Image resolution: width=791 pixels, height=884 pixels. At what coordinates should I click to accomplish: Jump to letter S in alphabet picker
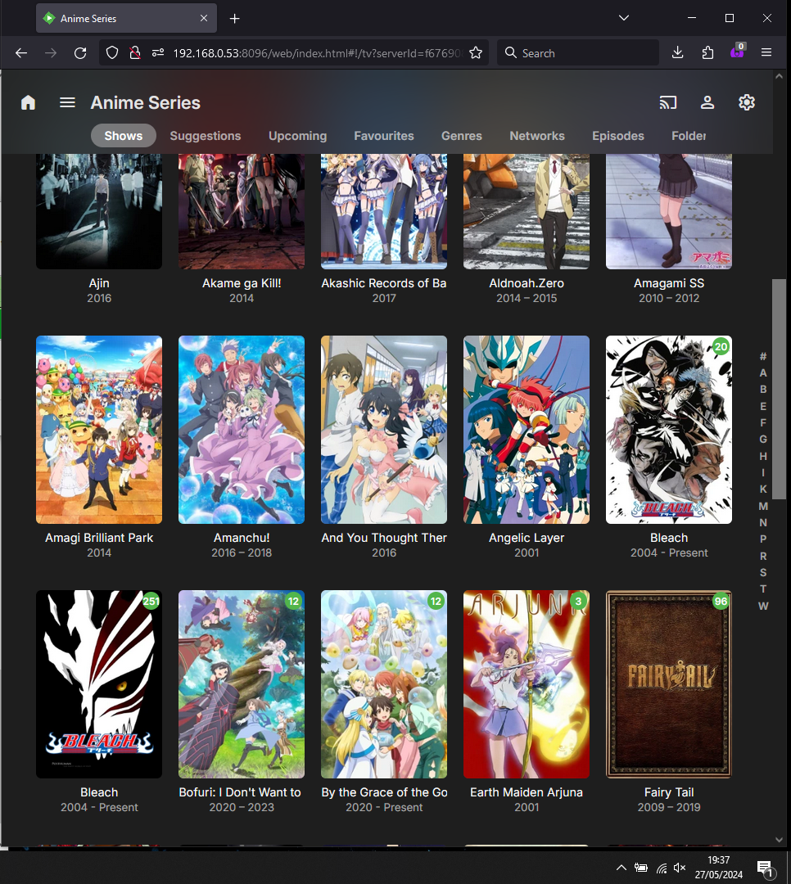(763, 573)
